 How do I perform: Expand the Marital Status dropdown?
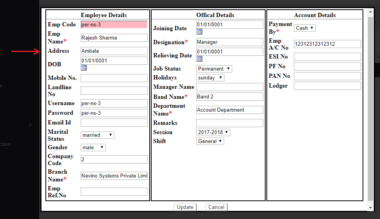pyautogui.click(x=97, y=135)
